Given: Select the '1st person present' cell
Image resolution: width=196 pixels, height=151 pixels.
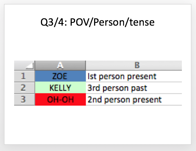Looking at the screenshot, I should coord(134,76).
